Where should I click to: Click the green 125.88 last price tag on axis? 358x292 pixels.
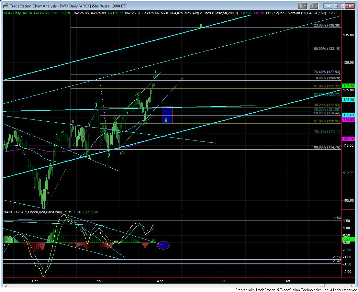[x=348, y=86]
